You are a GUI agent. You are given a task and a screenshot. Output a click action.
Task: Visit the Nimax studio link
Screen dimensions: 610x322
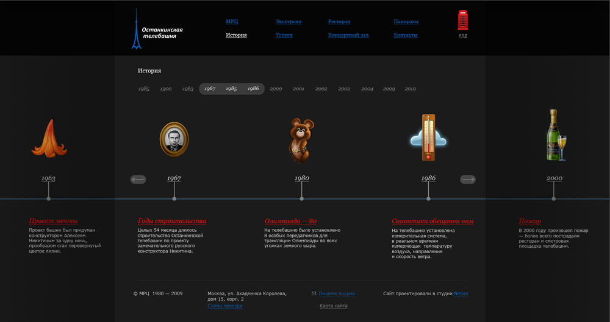point(461,293)
